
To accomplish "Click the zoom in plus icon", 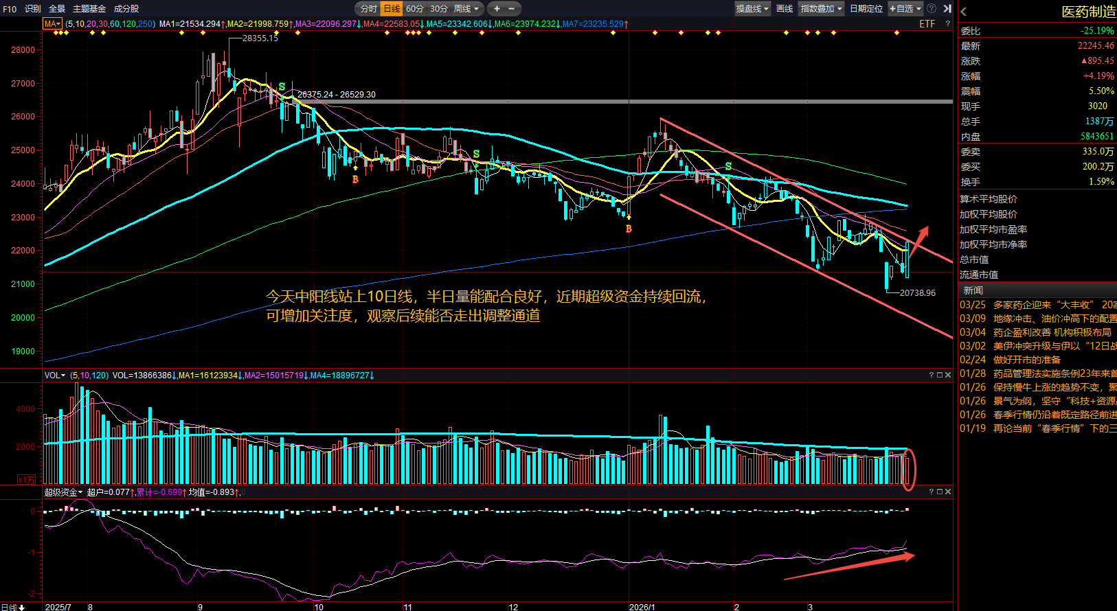I will click(x=497, y=9).
